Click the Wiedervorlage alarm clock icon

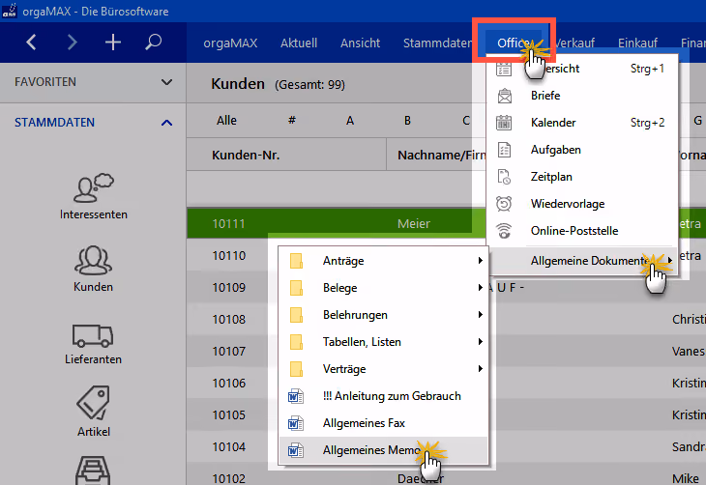coord(504,204)
